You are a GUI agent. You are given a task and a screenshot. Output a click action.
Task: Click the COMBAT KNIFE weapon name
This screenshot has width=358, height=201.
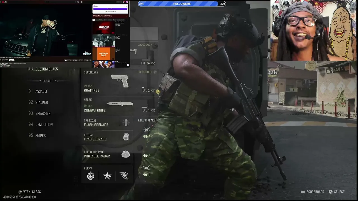(95, 110)
